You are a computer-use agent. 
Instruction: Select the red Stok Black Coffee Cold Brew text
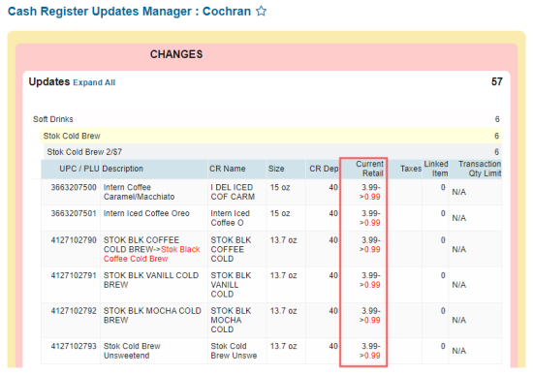[x=151, y=254]
